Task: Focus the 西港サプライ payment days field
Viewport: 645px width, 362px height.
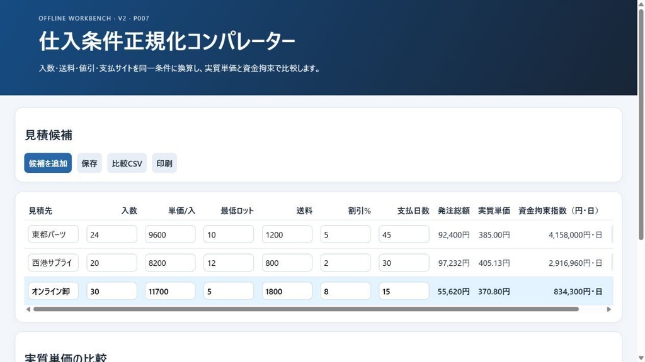Action: pyautogui.click(x=404, y=263)
